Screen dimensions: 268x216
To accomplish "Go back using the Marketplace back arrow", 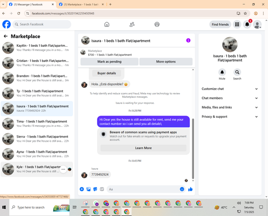I will tap(5, 37).
